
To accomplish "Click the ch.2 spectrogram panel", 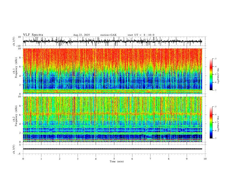I will (x=112, y=119).
